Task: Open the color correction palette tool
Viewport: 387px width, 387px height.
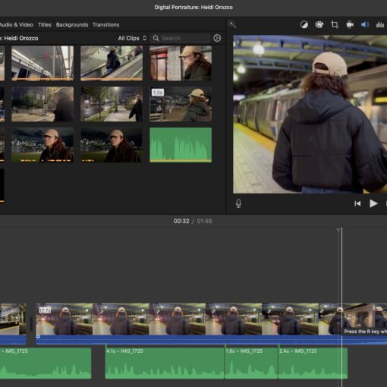Action: [319, 24]
